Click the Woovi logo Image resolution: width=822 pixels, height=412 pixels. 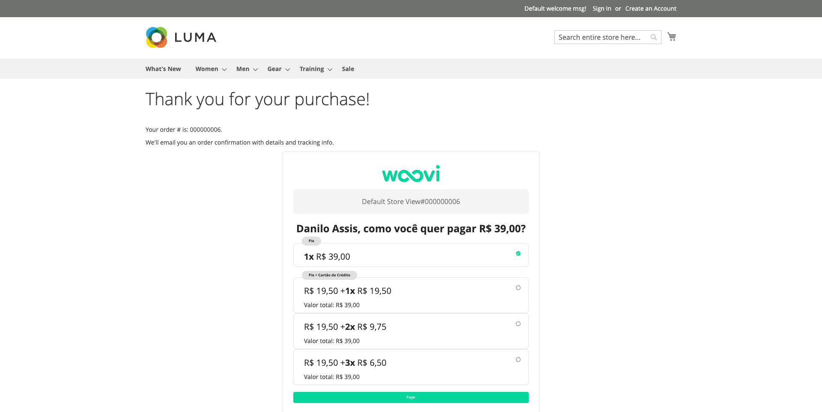pos(411,174)
